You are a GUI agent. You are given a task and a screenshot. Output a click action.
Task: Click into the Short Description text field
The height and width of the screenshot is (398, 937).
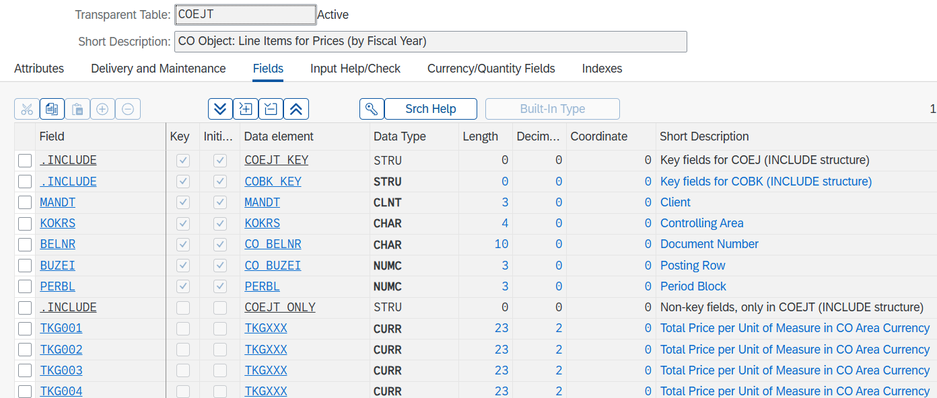coord(430,42)
